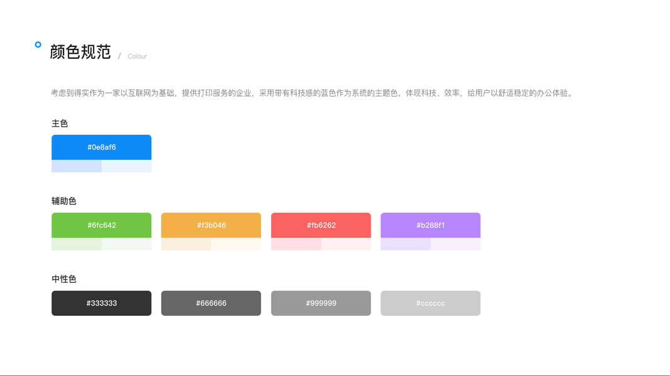Click the 主色 section label
Screen dimensions: 670x376
coord(60,123)
